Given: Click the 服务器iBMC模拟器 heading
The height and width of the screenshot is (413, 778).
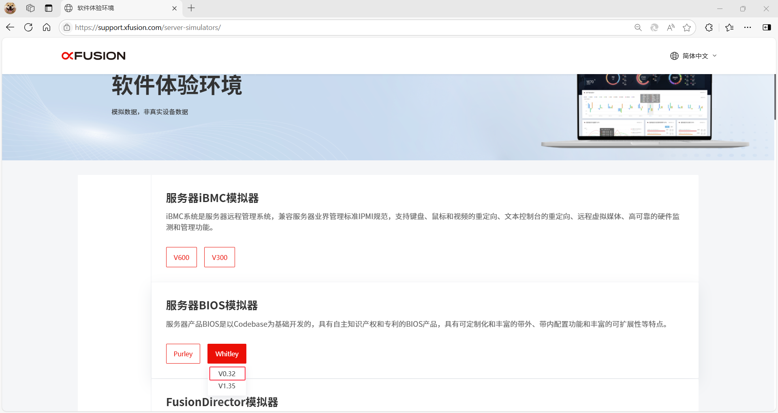Looking at the screenshot, I should click(212, 198).
